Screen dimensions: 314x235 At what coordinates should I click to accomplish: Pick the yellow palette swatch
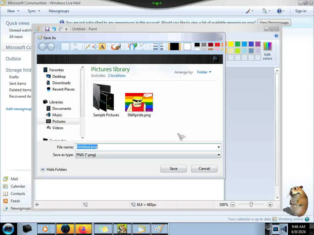[231, 44]
